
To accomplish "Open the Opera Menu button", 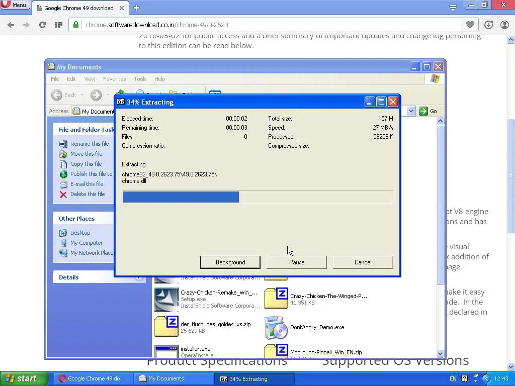I will [x=15, y=5].
